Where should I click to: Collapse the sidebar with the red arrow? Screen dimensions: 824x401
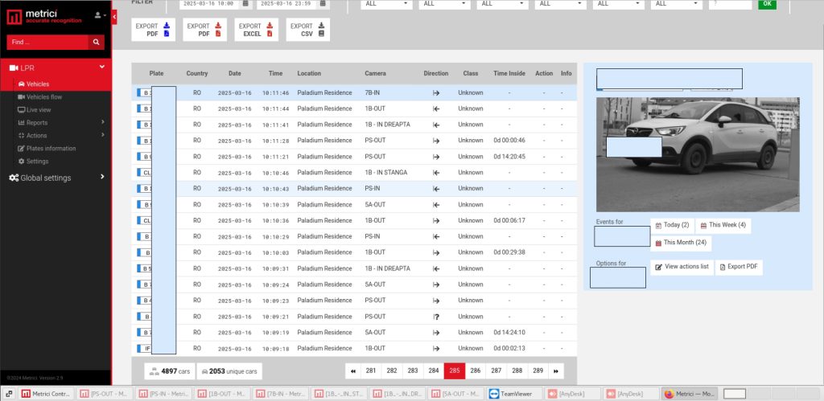(x=114, y=17)
